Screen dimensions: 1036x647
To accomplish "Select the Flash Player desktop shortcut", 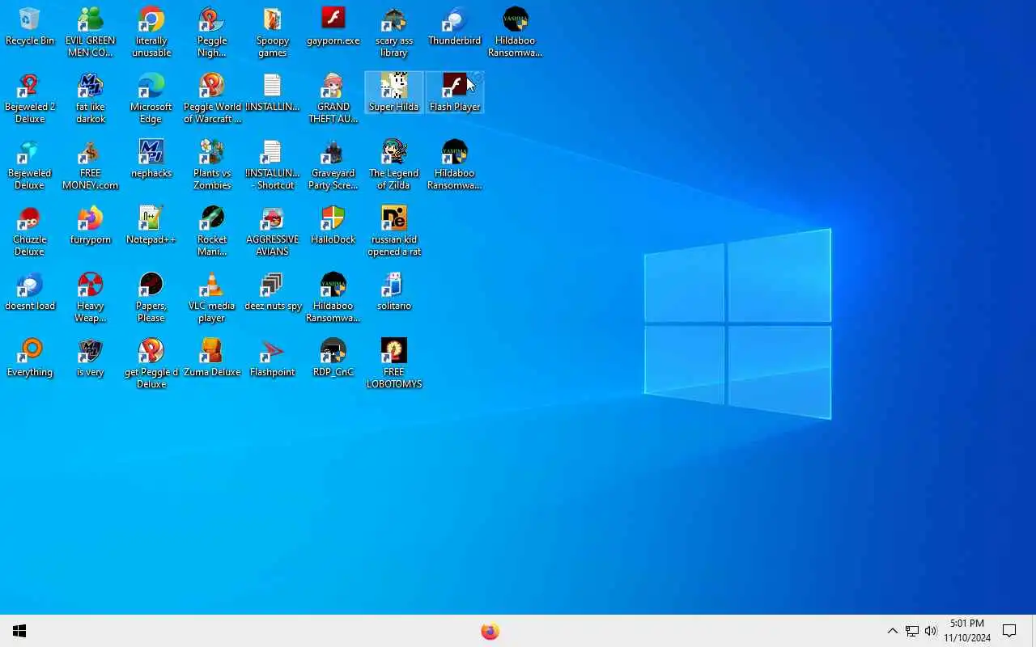I will (455, 92).
